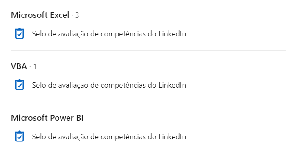
Task: Open the VBA skill title
Action: [x=19, y=66]
